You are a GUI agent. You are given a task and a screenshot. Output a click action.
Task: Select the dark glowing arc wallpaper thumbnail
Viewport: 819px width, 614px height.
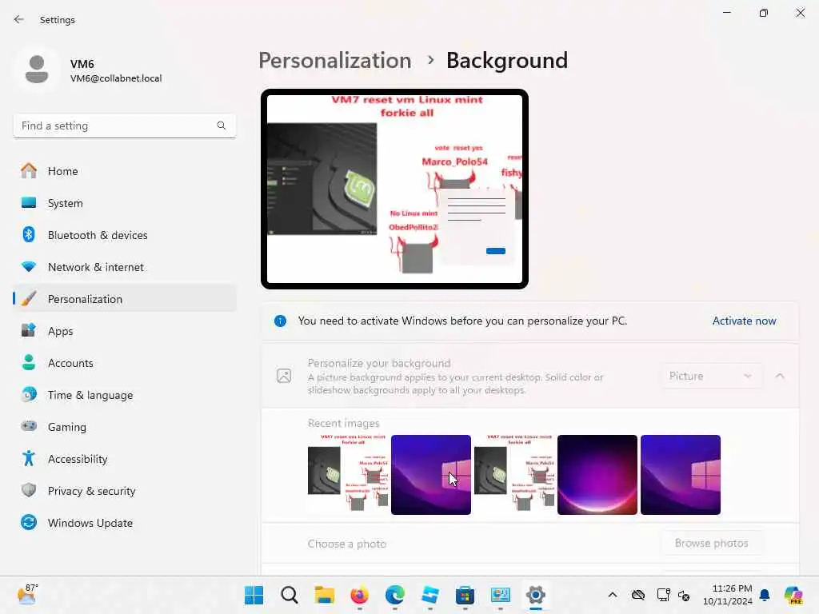click(x=597, y=475)
